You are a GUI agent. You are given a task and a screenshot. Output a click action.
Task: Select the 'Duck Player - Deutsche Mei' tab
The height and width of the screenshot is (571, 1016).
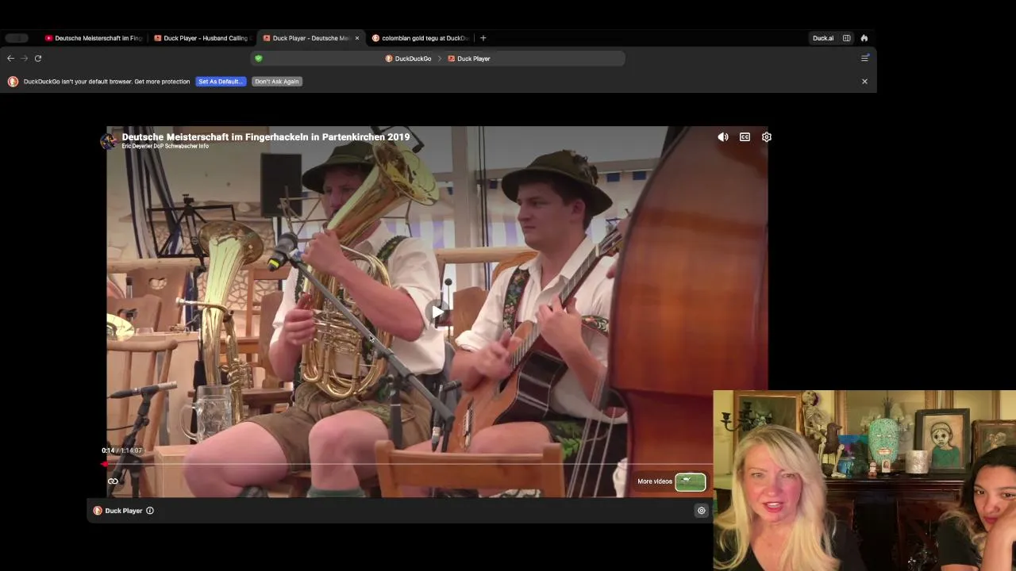(306, 38)
